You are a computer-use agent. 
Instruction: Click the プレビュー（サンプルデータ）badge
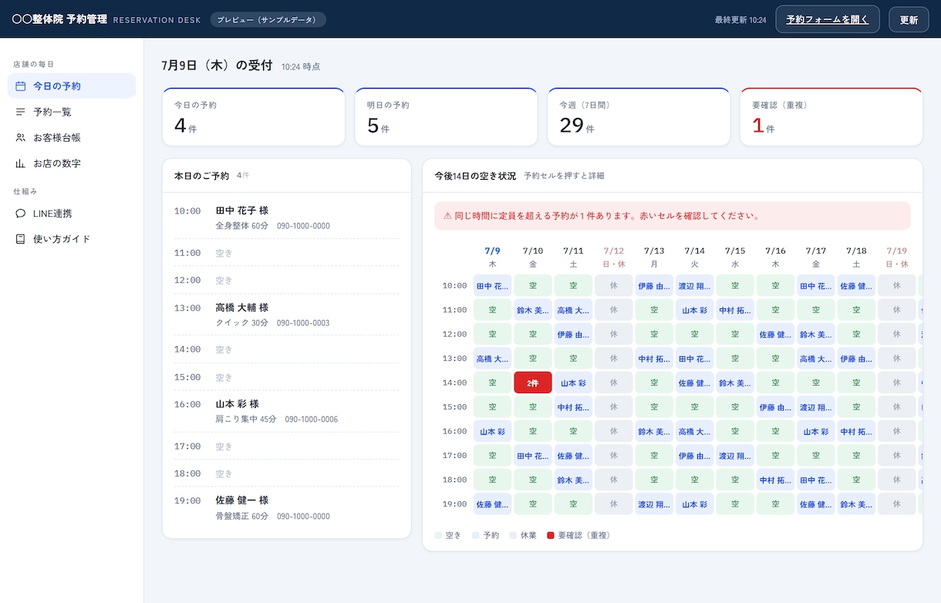tap(268, 19)
